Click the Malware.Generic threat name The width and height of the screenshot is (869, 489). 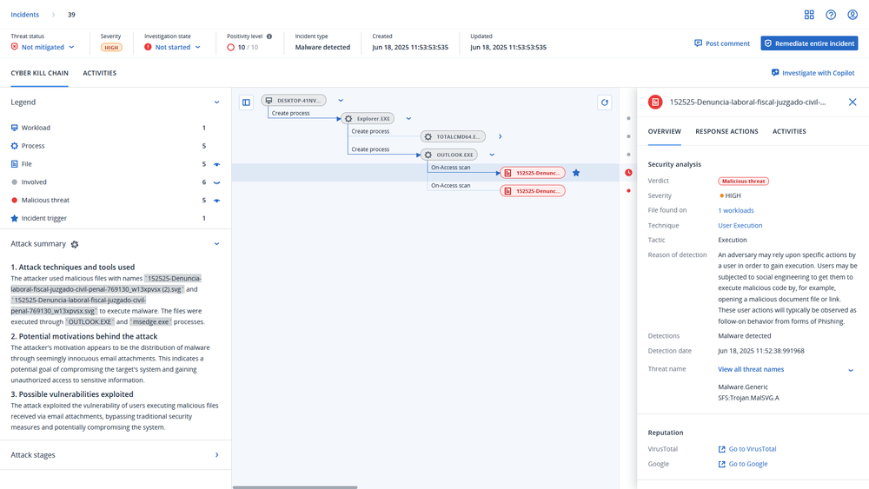(743, 387)
